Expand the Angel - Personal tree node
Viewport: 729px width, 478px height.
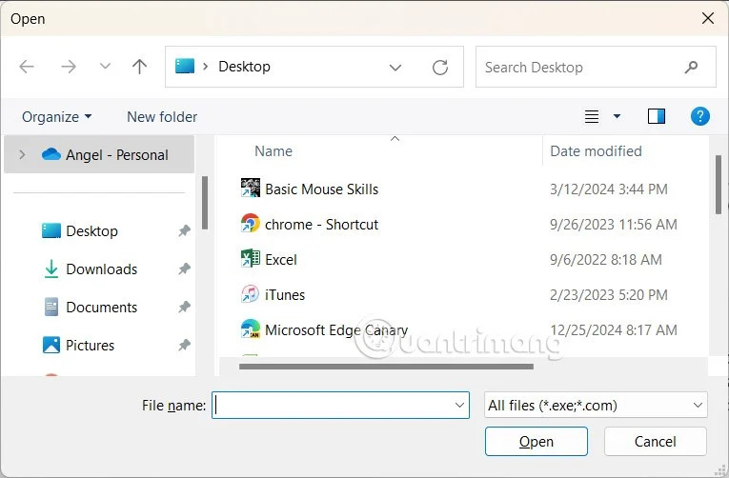22,154
